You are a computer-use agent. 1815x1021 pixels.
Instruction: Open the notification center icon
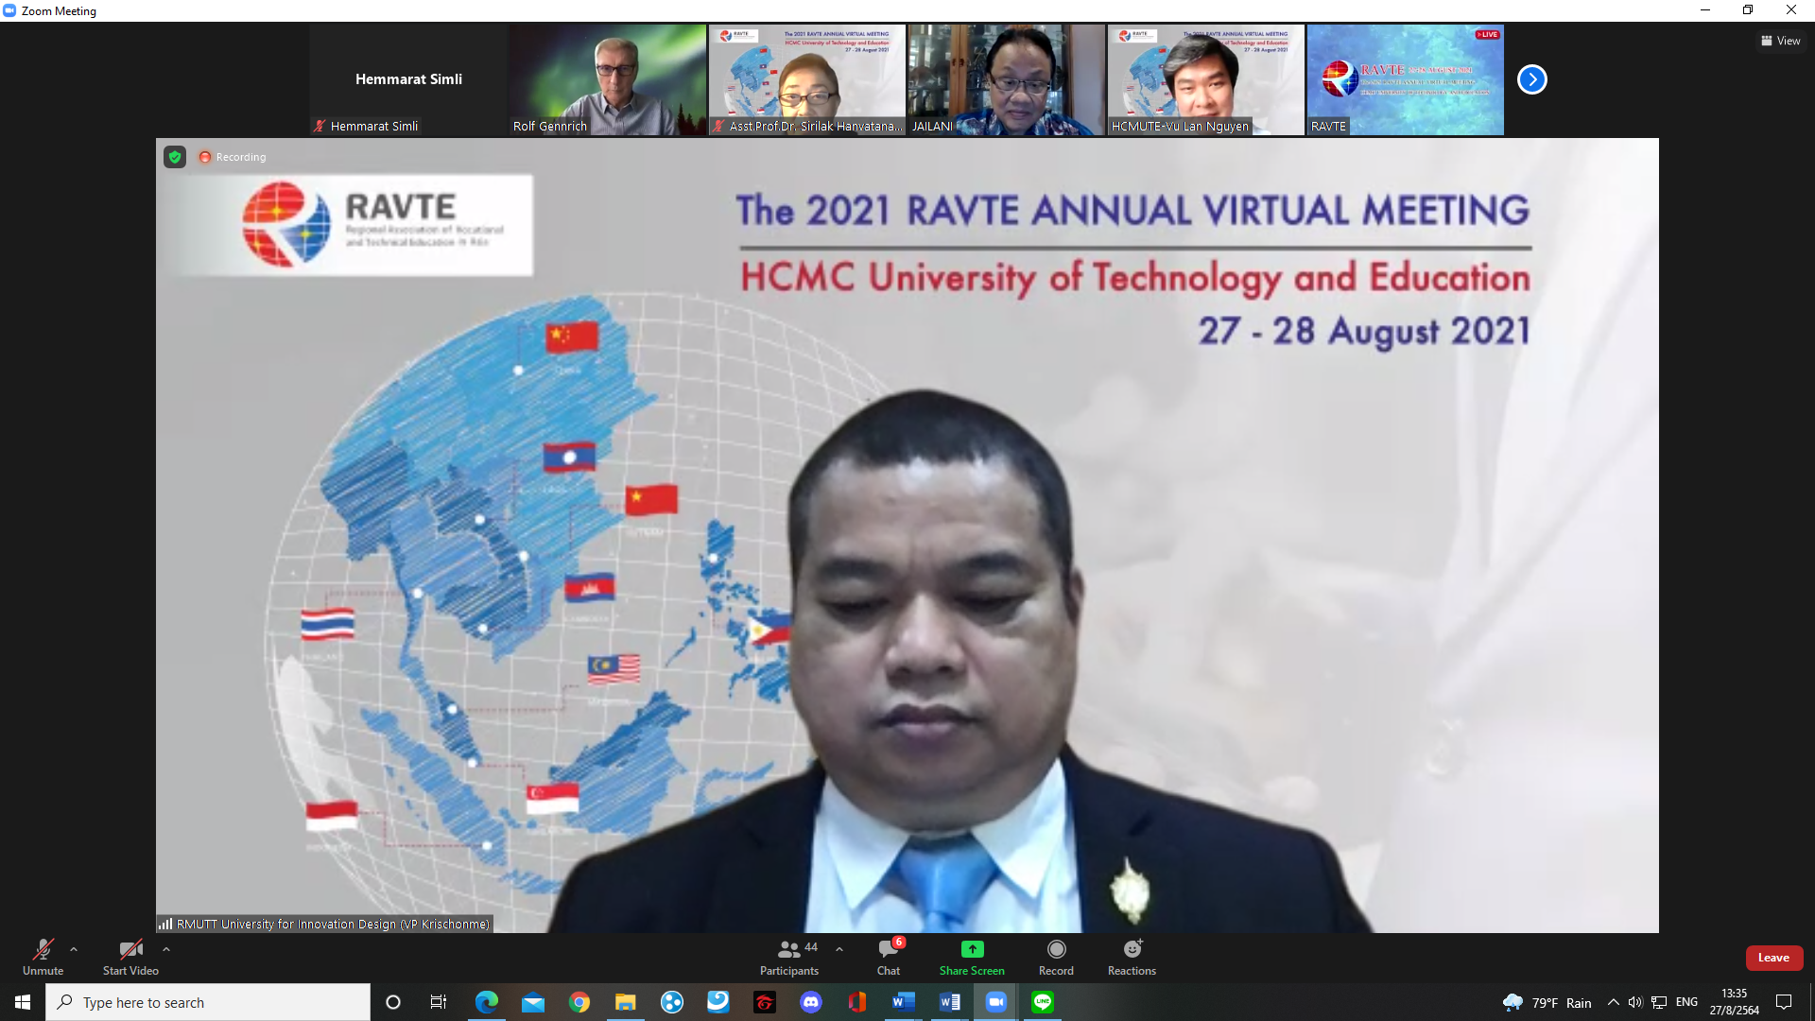pos(1784,1002)
